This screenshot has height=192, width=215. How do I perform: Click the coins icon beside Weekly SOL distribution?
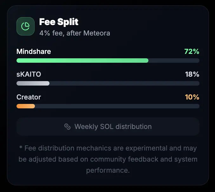tap(67, 126)
